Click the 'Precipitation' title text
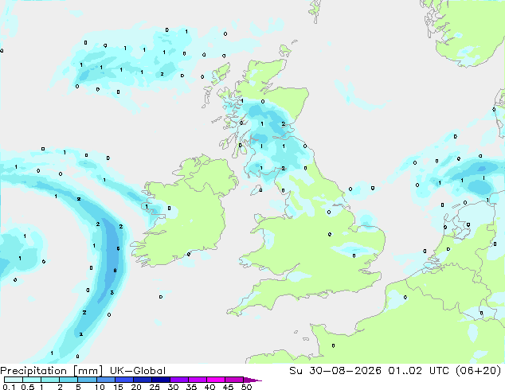Screen dimensions: 505x390 tap(33, 371)
